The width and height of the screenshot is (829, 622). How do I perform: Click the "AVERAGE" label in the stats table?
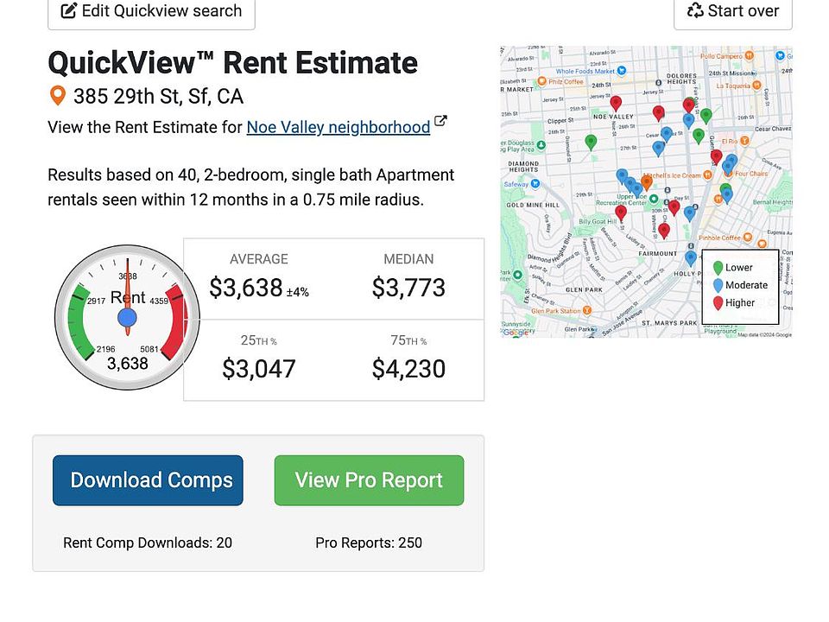tap(259, 259)
